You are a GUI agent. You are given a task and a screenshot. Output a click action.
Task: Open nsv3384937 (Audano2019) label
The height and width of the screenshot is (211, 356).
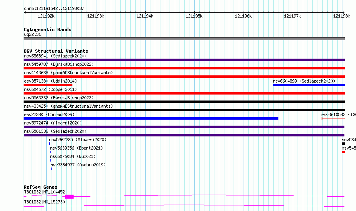click(x=78, y=165)
